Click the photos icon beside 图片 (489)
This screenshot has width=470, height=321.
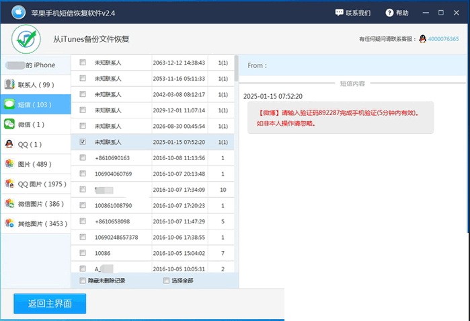[x=9, y=164]
